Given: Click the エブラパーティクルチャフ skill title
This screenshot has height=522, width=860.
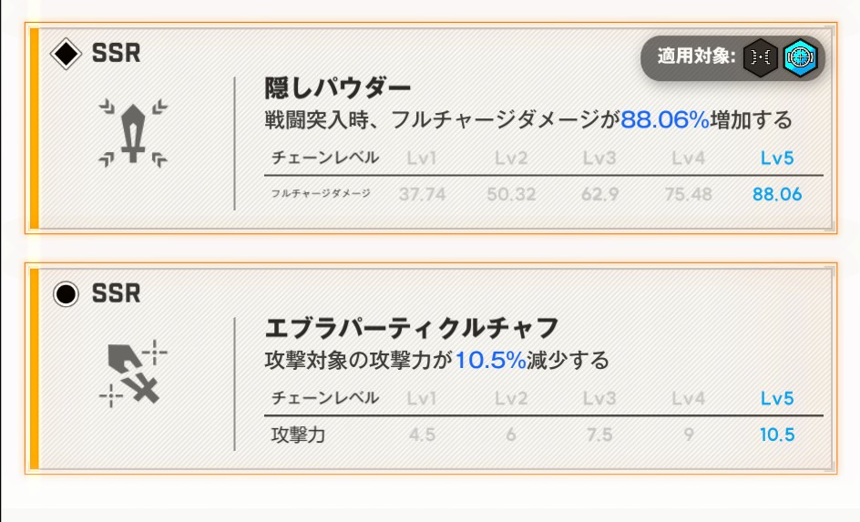Looking at the screenshot, I should coord(411,328).
